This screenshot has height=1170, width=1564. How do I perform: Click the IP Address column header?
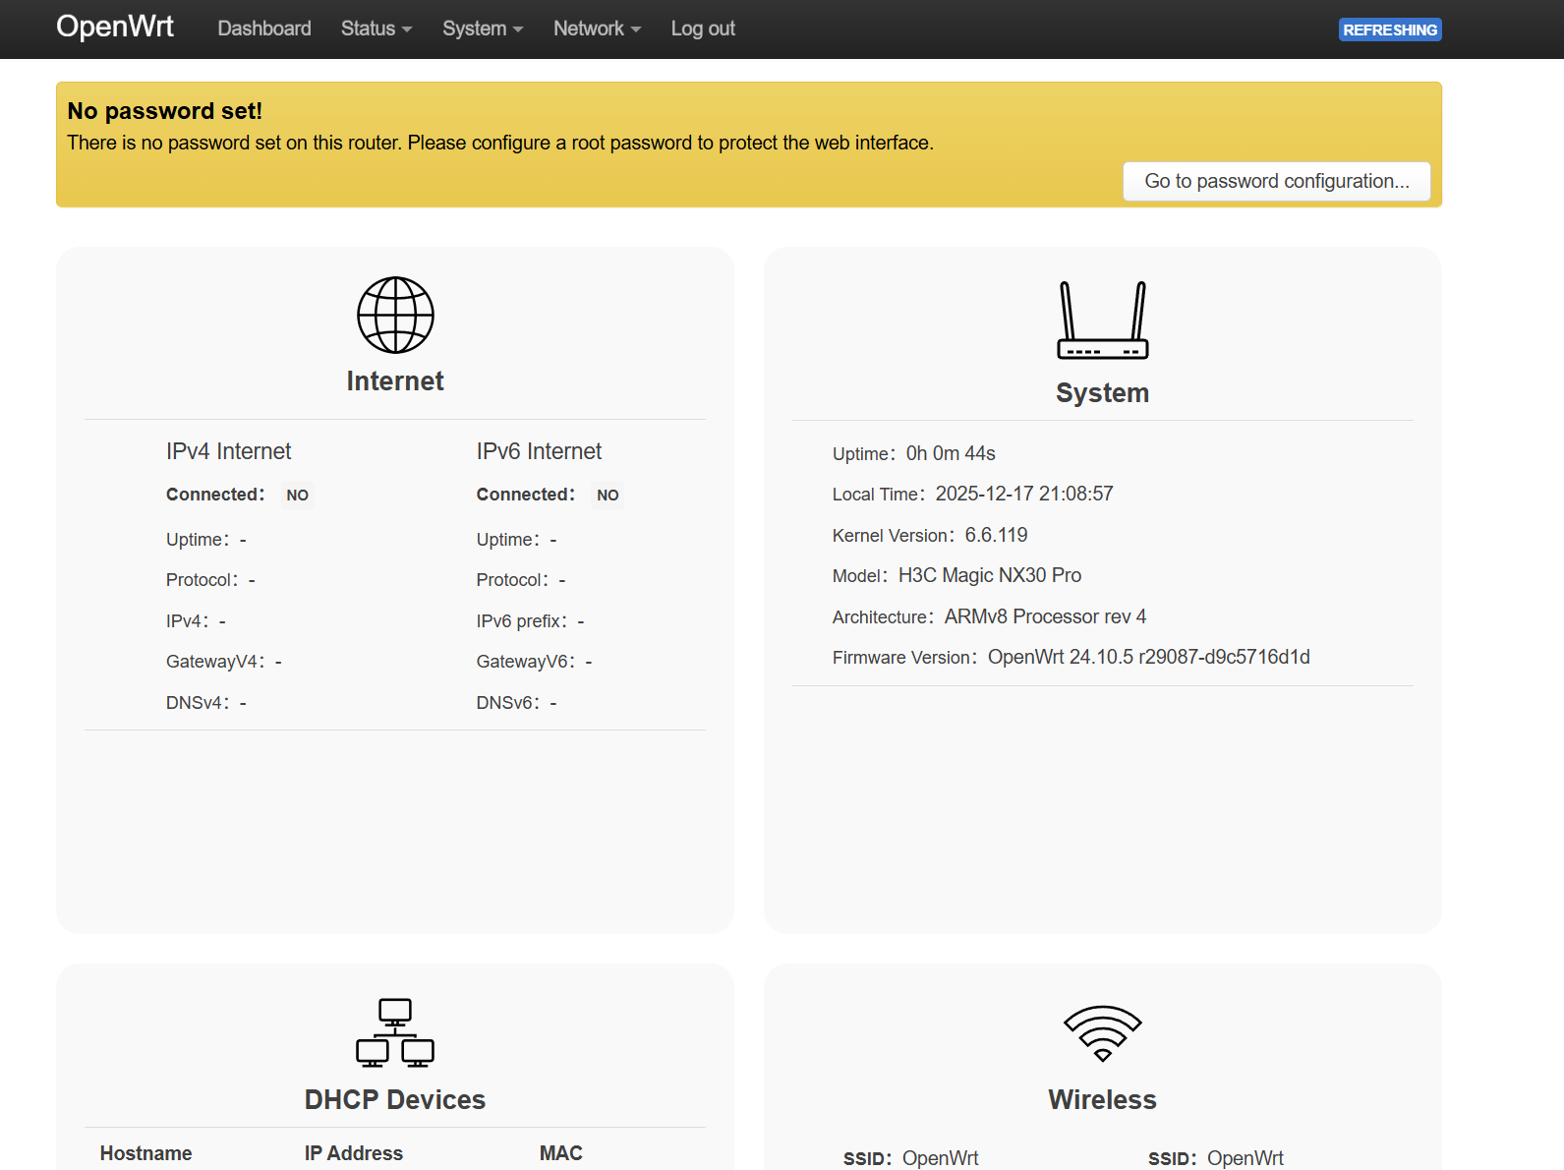(x=353, y=1153)
